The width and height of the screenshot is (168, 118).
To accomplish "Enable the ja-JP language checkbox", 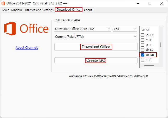I will (x=143, y=45).
